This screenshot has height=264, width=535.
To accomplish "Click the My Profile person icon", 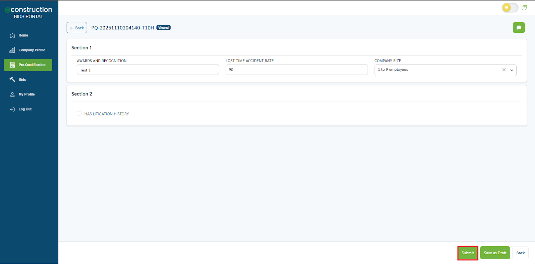I will (x=12, y=94).
